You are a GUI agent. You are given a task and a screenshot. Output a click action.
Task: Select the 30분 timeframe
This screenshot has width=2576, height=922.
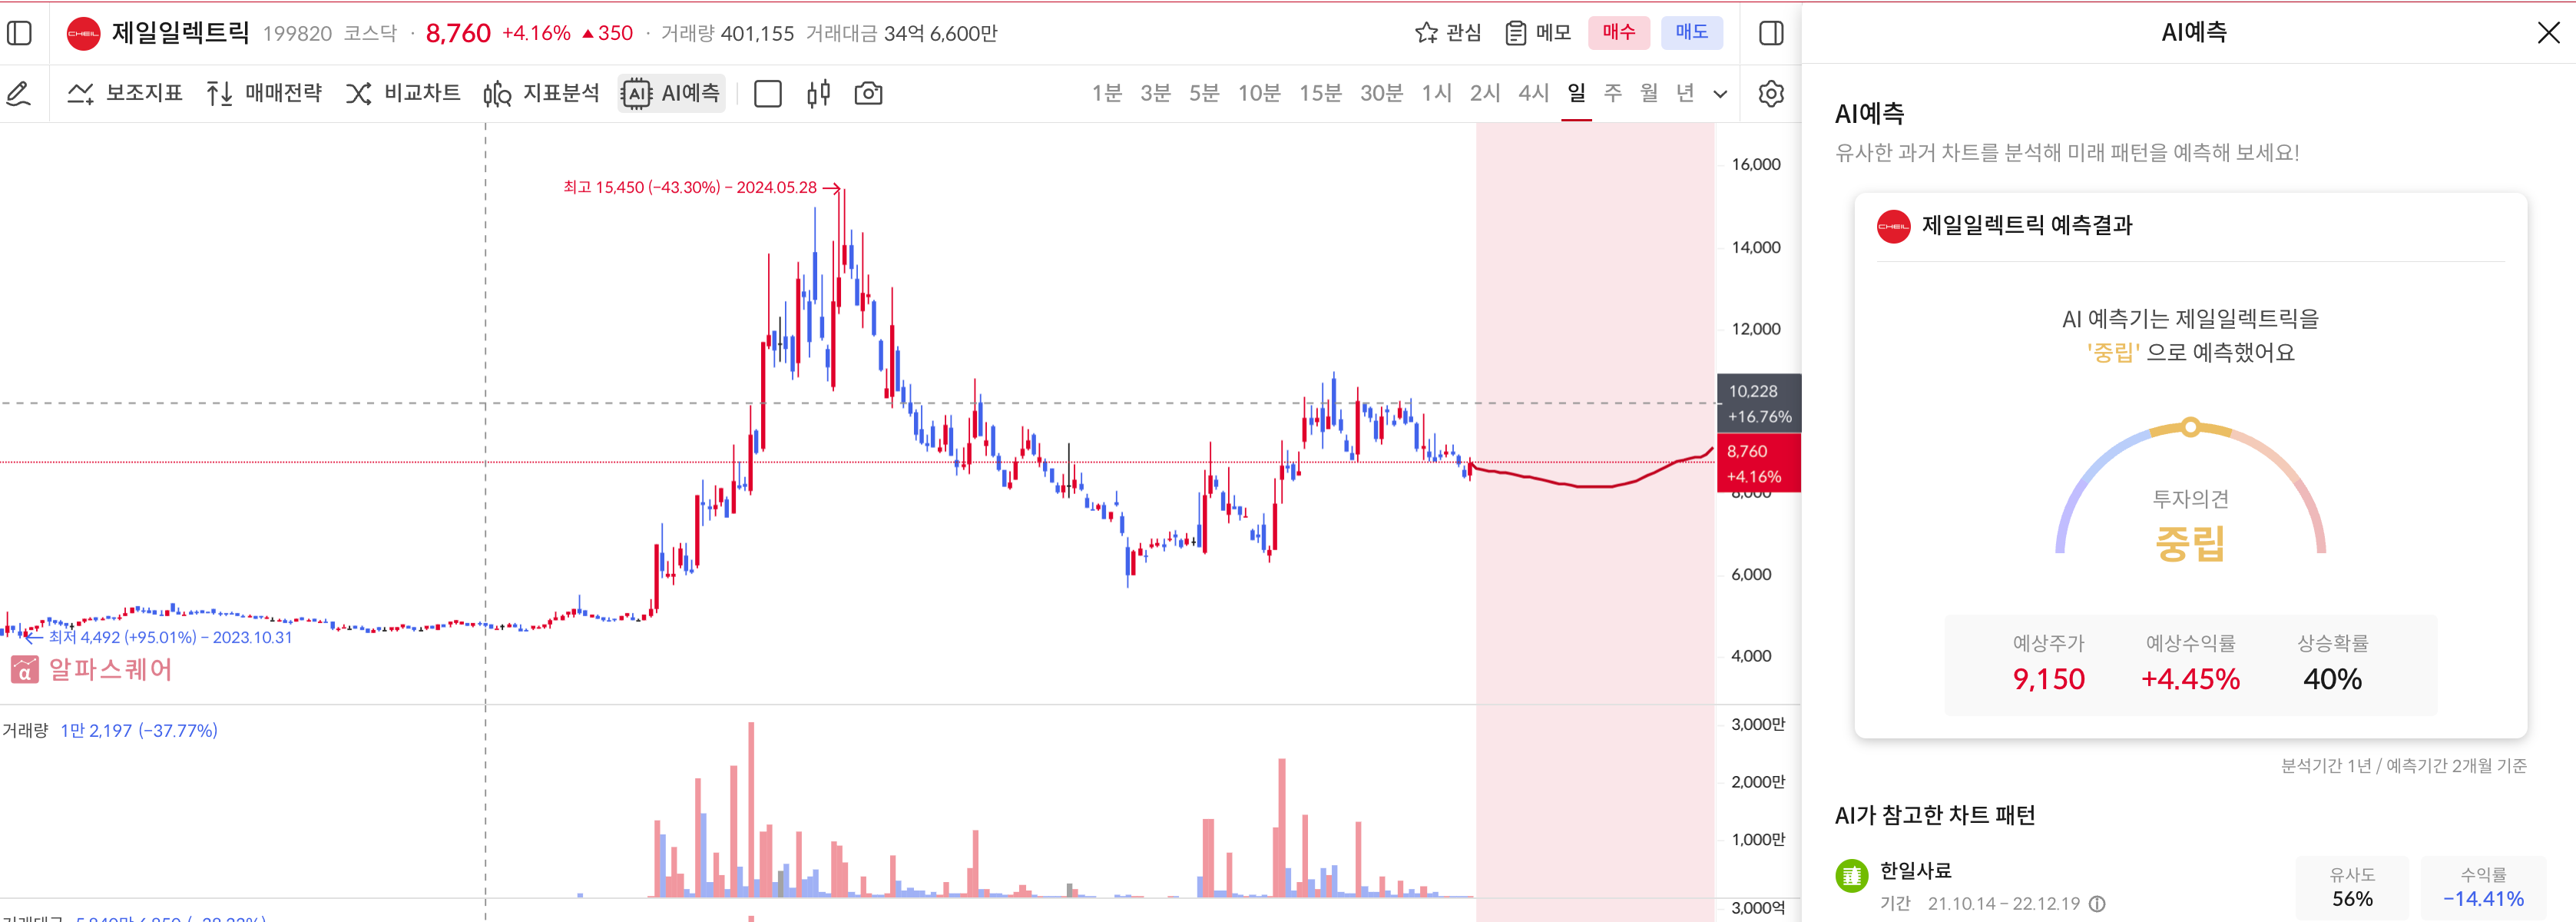[1381, 93]
